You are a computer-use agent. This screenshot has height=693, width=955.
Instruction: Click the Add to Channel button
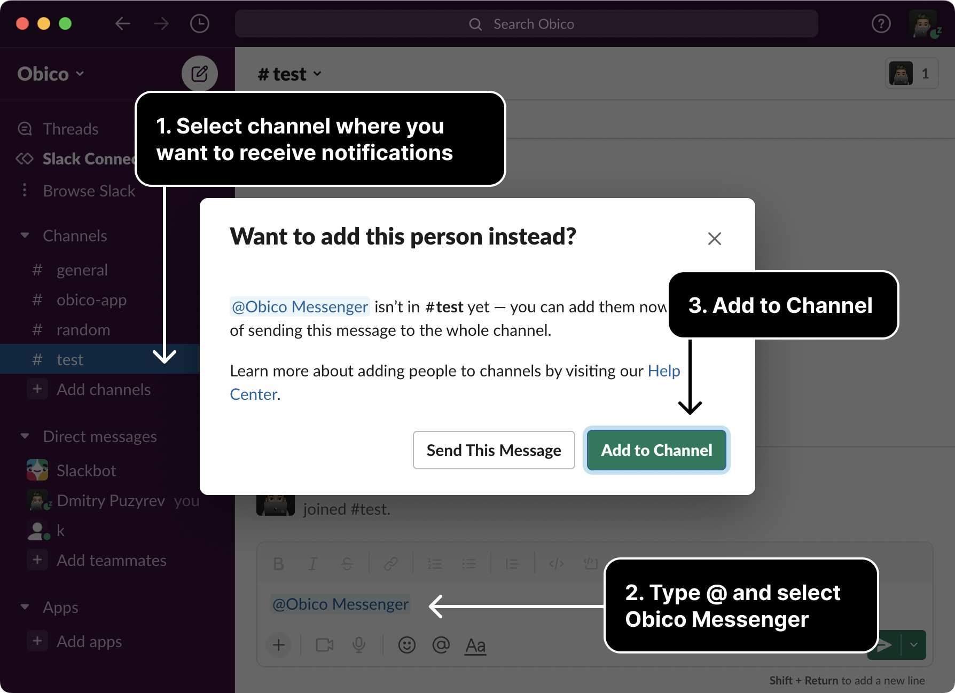point(656,450)
